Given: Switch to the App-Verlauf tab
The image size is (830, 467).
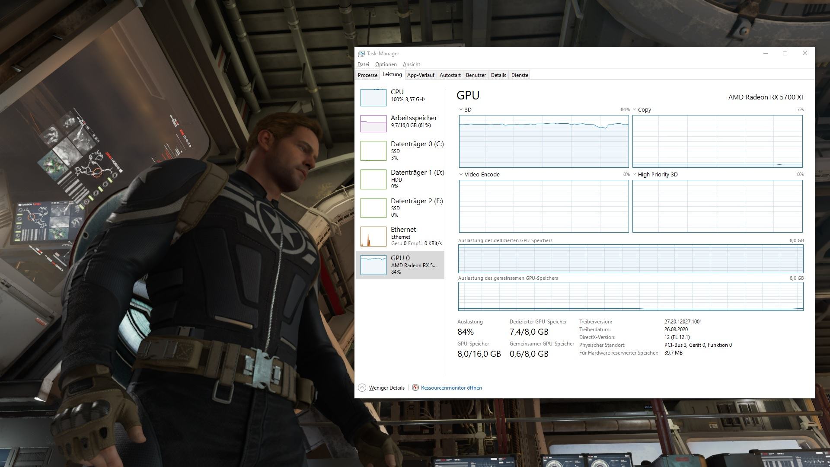Looking at the screenshot, I should tap(421, 75).
